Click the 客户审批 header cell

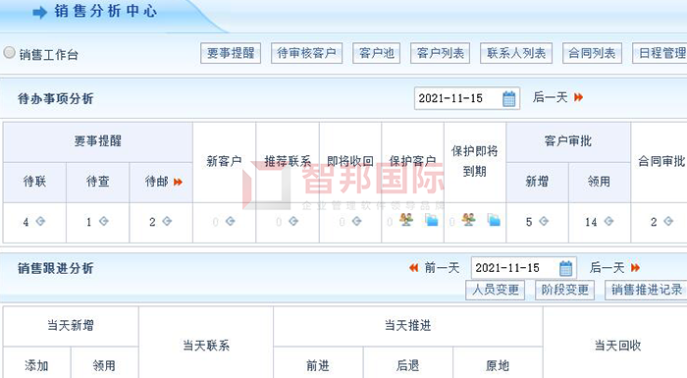pyautogui.click(x=568, y=141)
